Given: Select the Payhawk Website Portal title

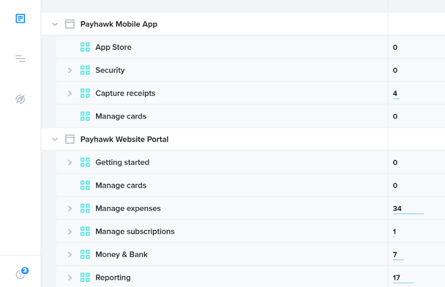Looking at the screenshot, I should coord(124,139).
